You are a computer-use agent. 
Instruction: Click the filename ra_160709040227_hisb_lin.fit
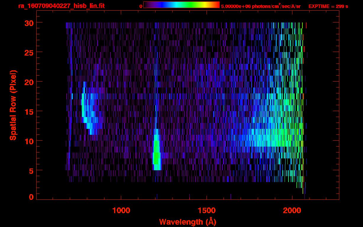pyautogui.click(x=61, y=6)
